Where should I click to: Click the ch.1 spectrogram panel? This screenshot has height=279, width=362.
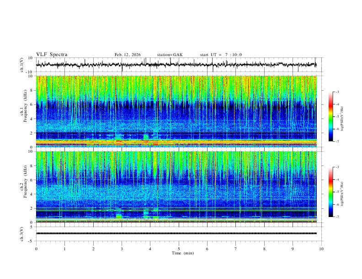coord(176,111)
